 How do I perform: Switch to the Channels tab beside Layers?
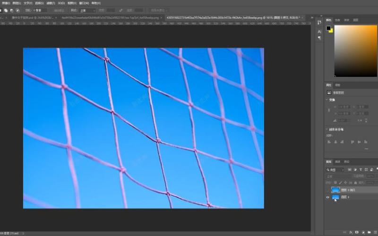click(338, 162)
